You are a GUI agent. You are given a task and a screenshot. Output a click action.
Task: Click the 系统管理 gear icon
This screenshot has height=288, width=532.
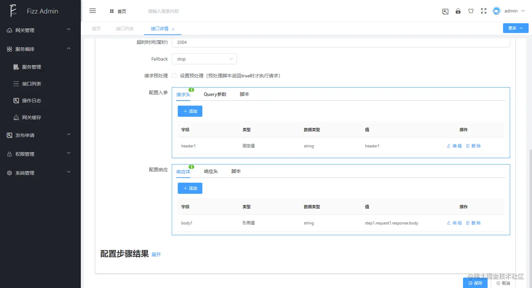point(9,173)
